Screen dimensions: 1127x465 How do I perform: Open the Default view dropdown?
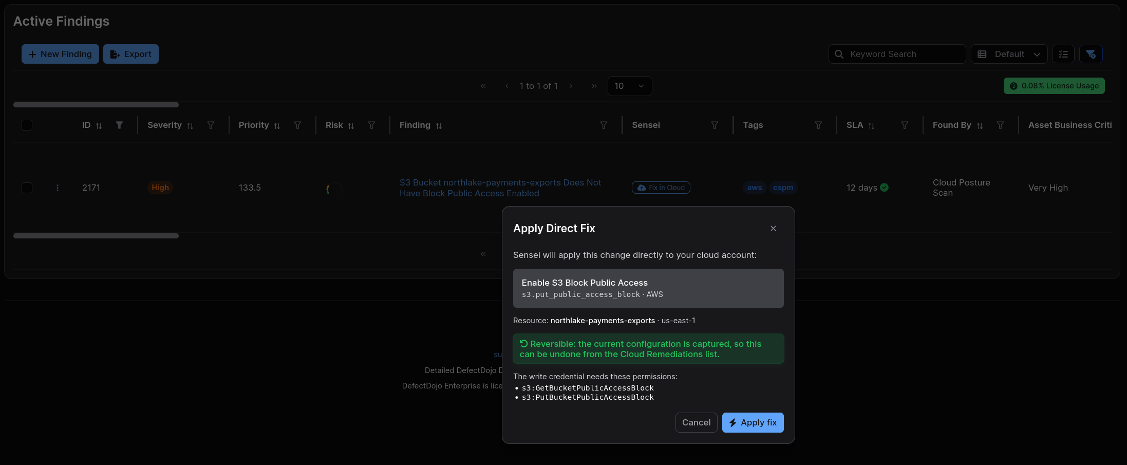click(1009, 54)
